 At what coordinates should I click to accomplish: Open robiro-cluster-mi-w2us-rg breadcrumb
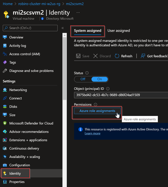click(x=39, y=4)
